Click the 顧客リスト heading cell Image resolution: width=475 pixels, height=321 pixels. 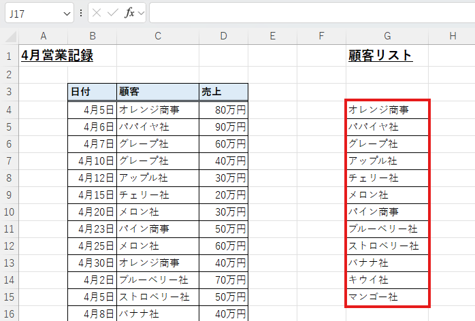pos(380,56)
